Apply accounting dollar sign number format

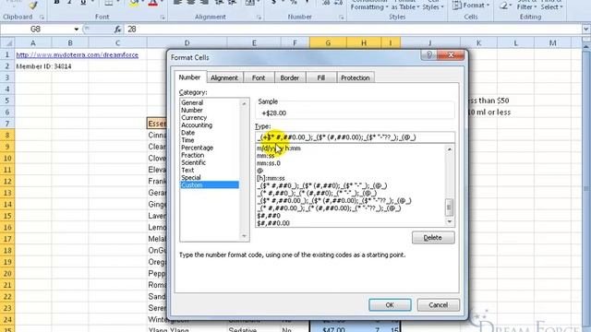(274, 3)
